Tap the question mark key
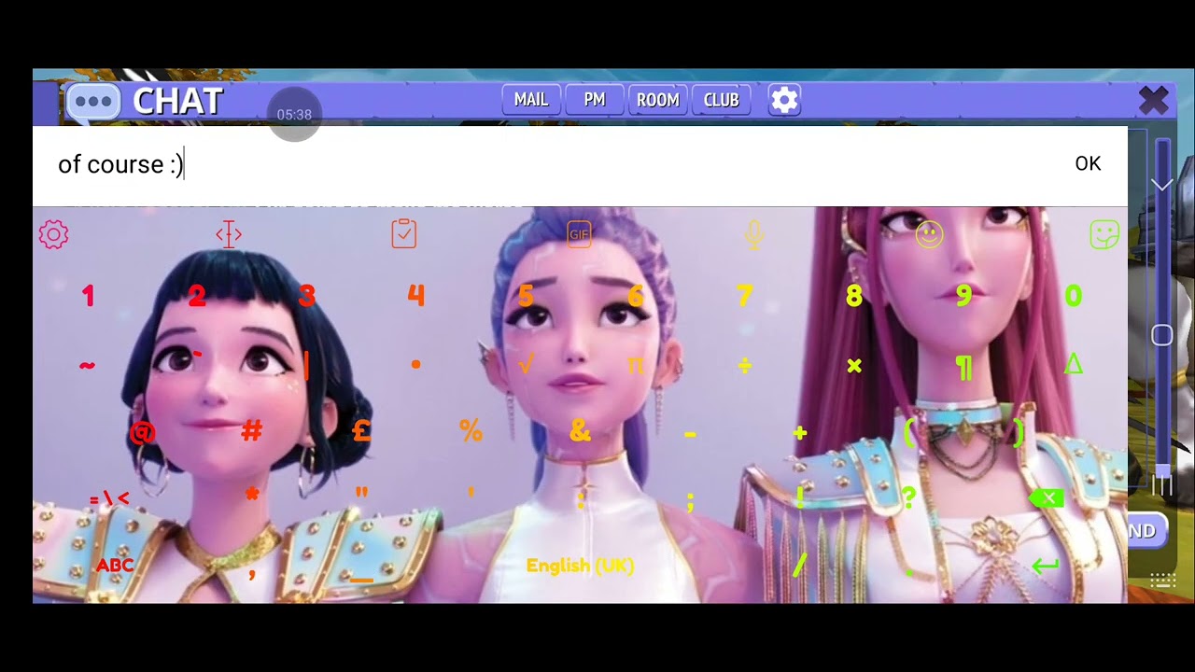 click(908, 497)
